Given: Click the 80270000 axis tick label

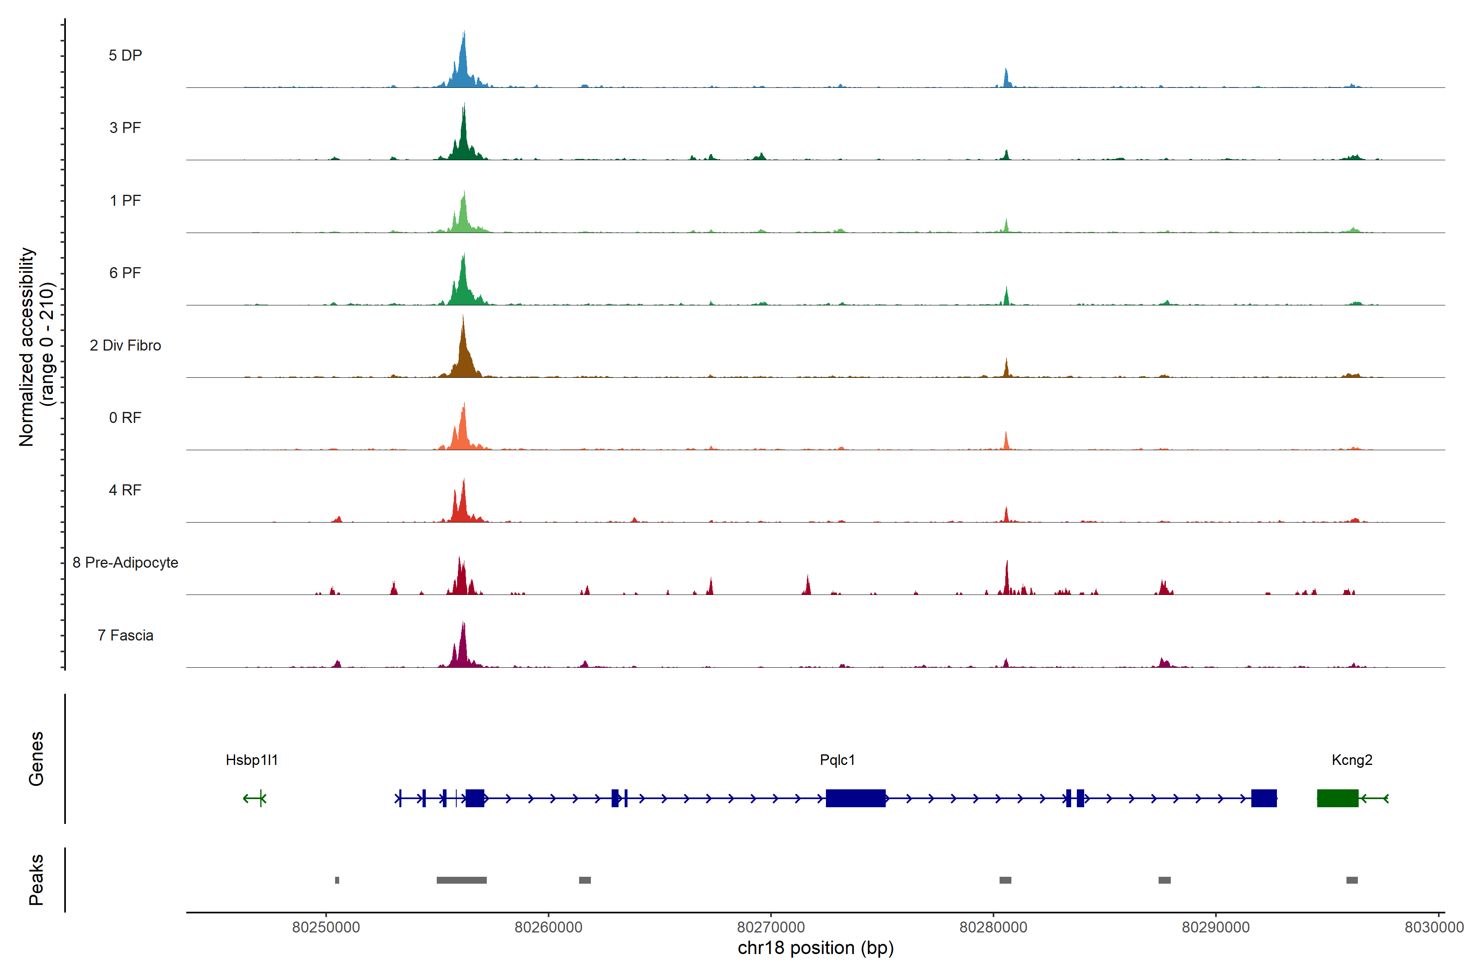Looking at the screenshot, I should tap(771, 927).
